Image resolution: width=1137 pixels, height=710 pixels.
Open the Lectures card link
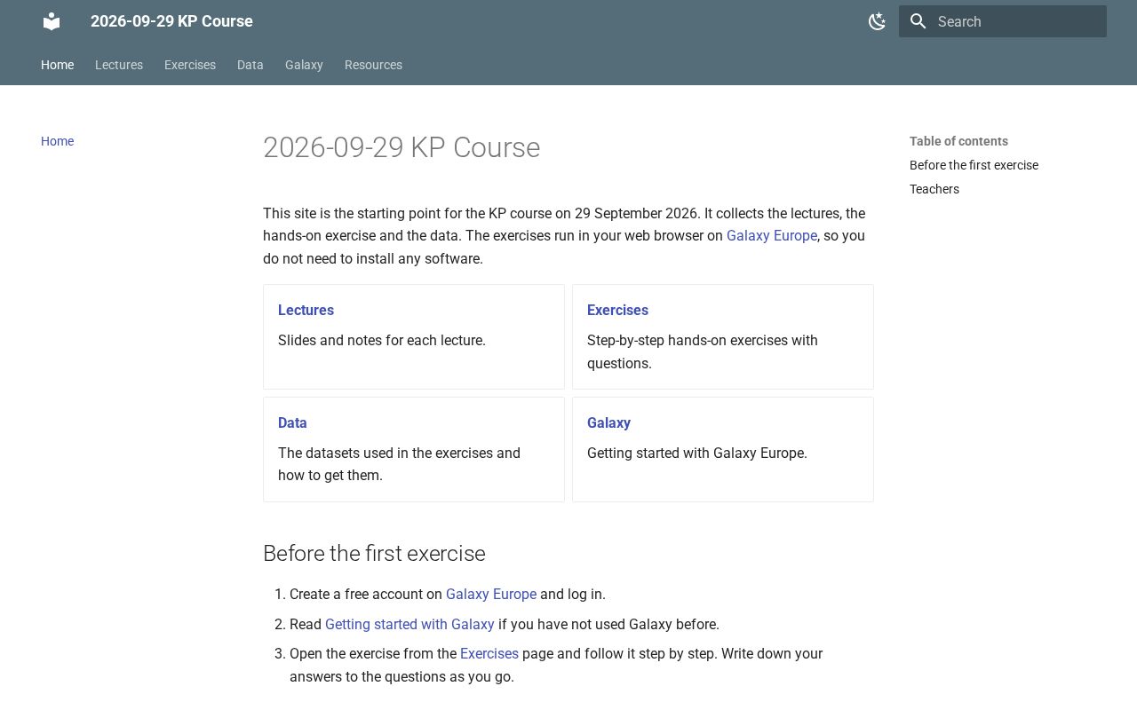click(306, 310)
